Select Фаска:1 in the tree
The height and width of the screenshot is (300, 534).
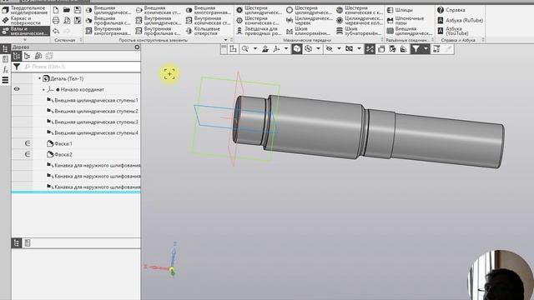click(x=59, y=143)
